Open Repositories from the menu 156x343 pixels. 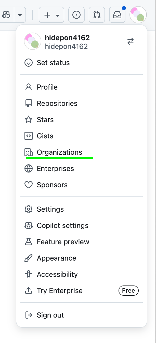(57, 104)
